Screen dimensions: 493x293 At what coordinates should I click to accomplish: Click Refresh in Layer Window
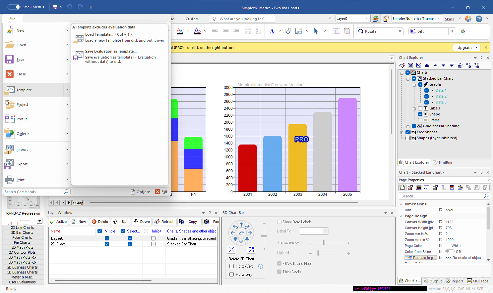click(x=164, y=222)
